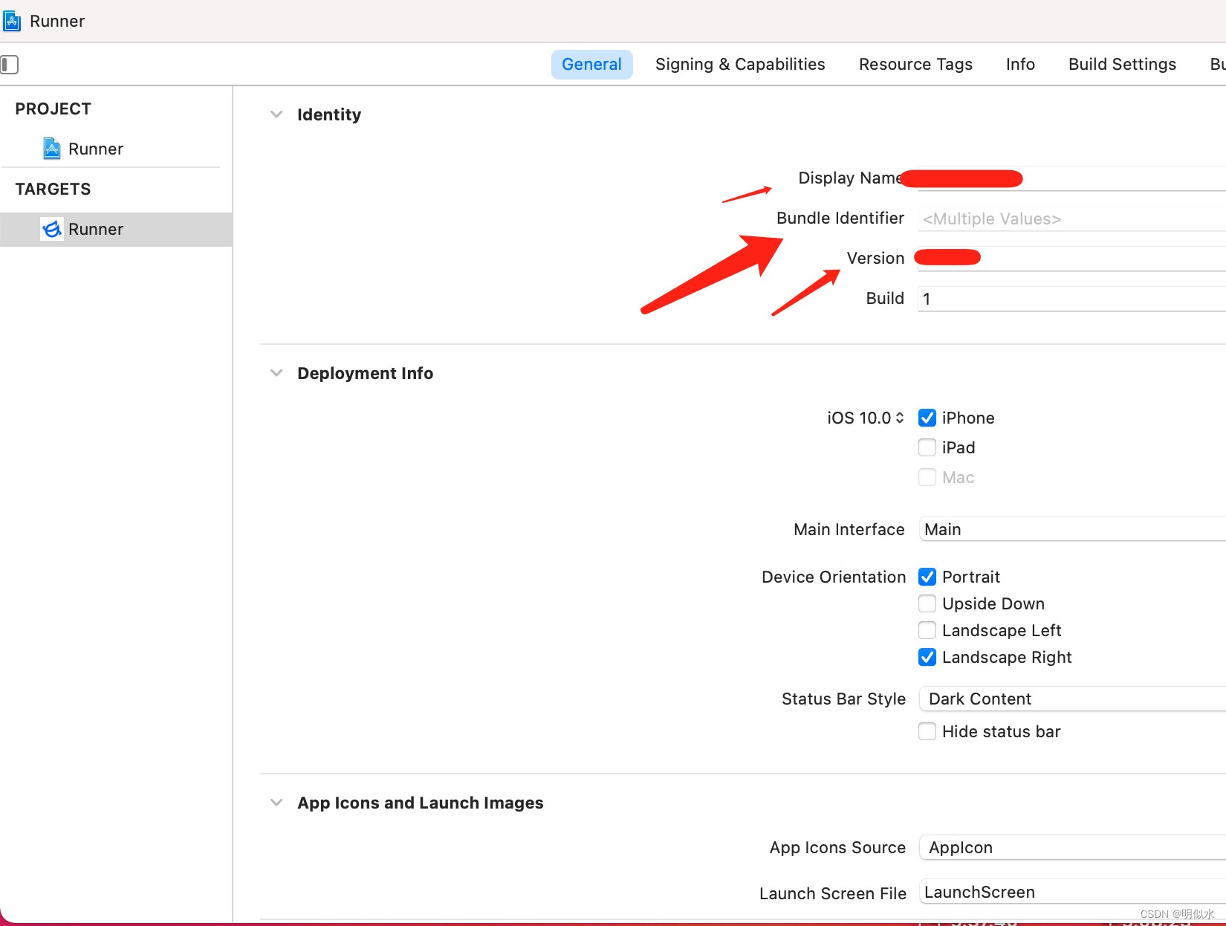Click the Bundle Identifier field
1226x926 pixels.
tap(1072, 218)
